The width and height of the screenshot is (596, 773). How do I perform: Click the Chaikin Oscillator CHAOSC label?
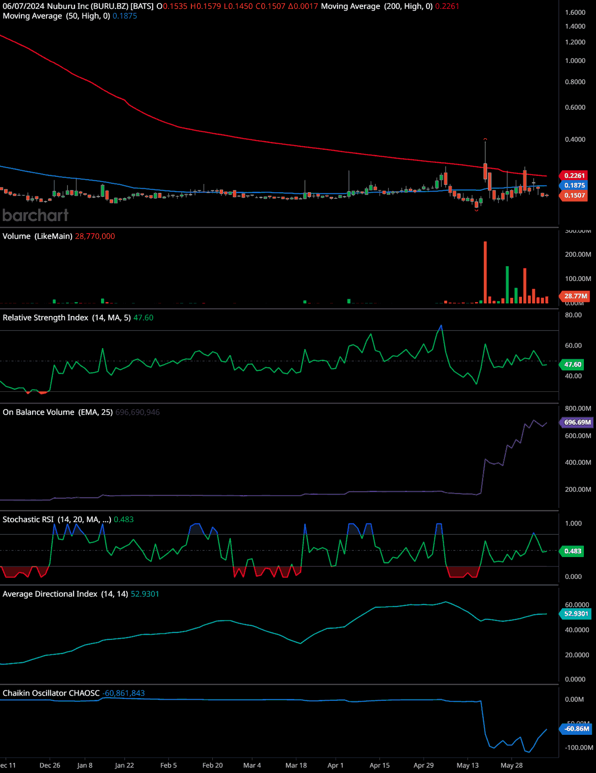coord(51,693)
